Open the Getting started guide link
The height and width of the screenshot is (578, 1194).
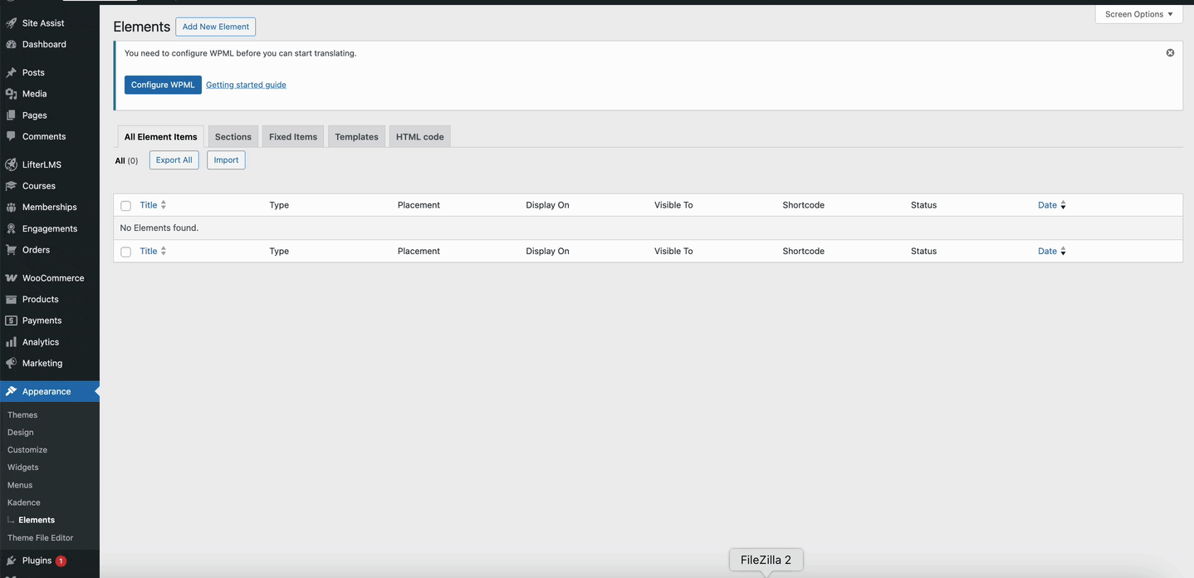[246, 84]
